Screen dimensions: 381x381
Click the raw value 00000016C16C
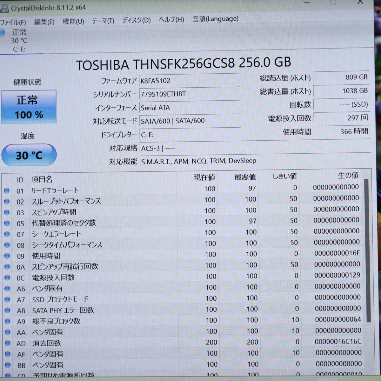[x=338, y=341]
